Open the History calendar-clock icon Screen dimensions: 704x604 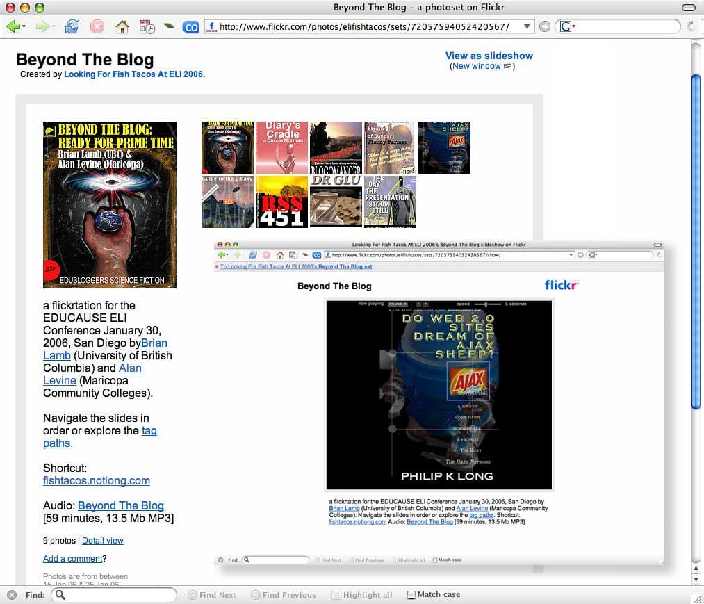point(147,27)
